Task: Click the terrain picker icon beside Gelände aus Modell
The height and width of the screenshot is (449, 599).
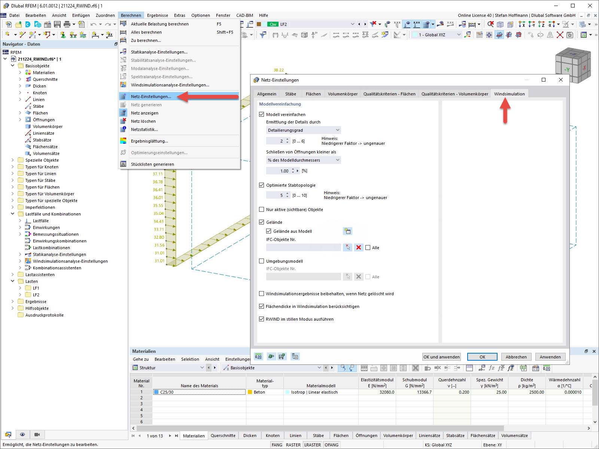Action: (x=347, y=231)
